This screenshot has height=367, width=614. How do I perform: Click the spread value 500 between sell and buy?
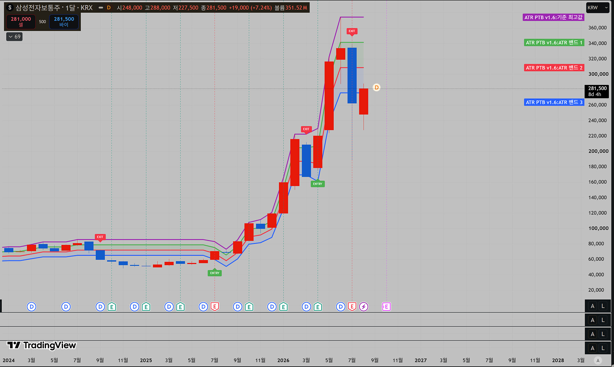point(43,22)
